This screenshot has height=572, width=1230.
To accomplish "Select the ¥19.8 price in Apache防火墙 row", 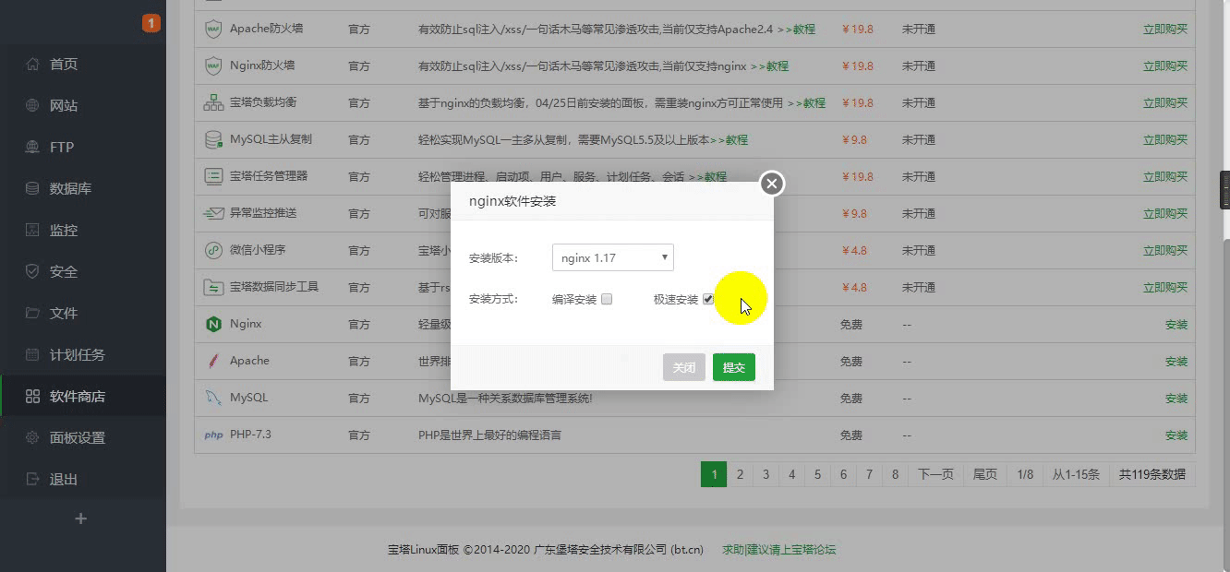I will [858, 29].
